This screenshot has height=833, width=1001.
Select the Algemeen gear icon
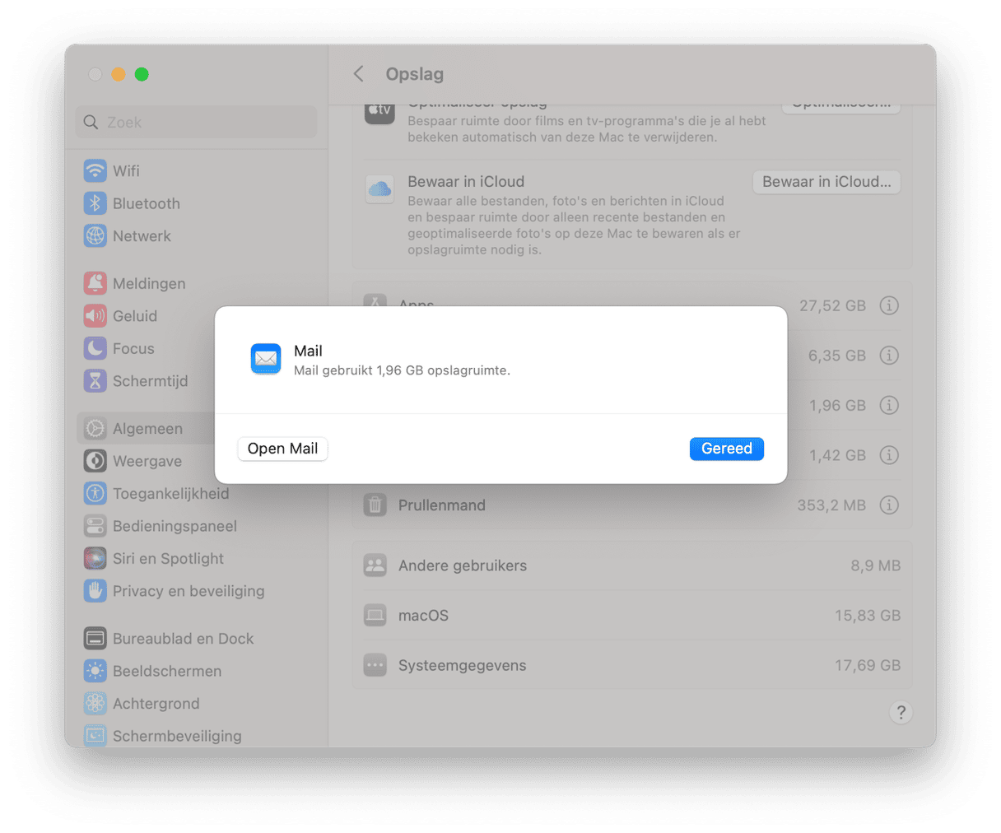tap(95, 428)
